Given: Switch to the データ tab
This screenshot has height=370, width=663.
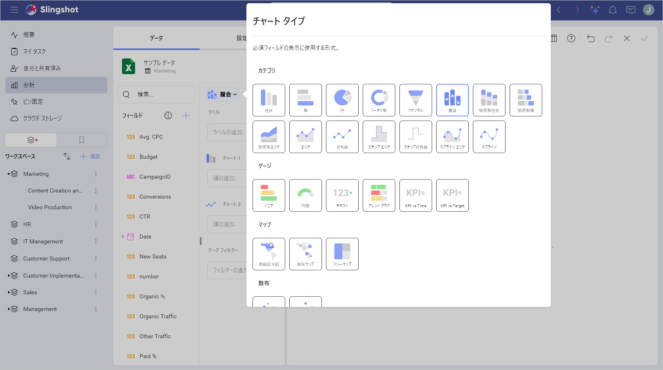Looking at the screenshot, I should (156, 38).
